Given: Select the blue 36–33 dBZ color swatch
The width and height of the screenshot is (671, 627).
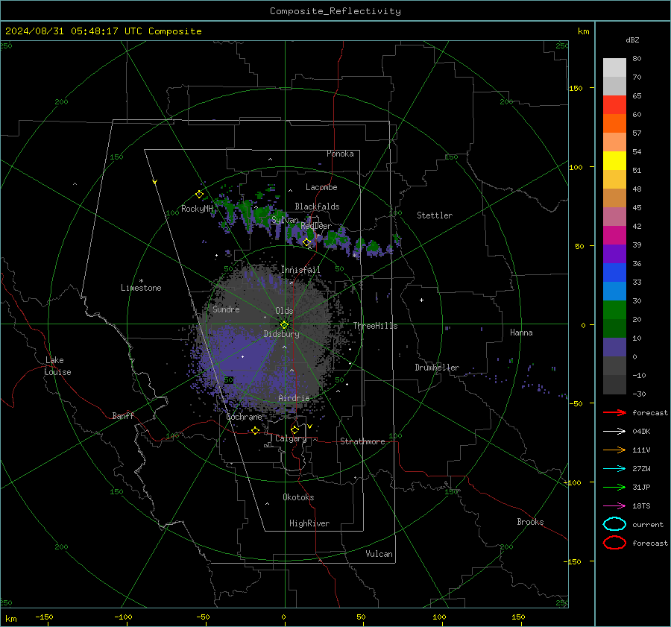Looking at the screenshot, I should [614, 273].
